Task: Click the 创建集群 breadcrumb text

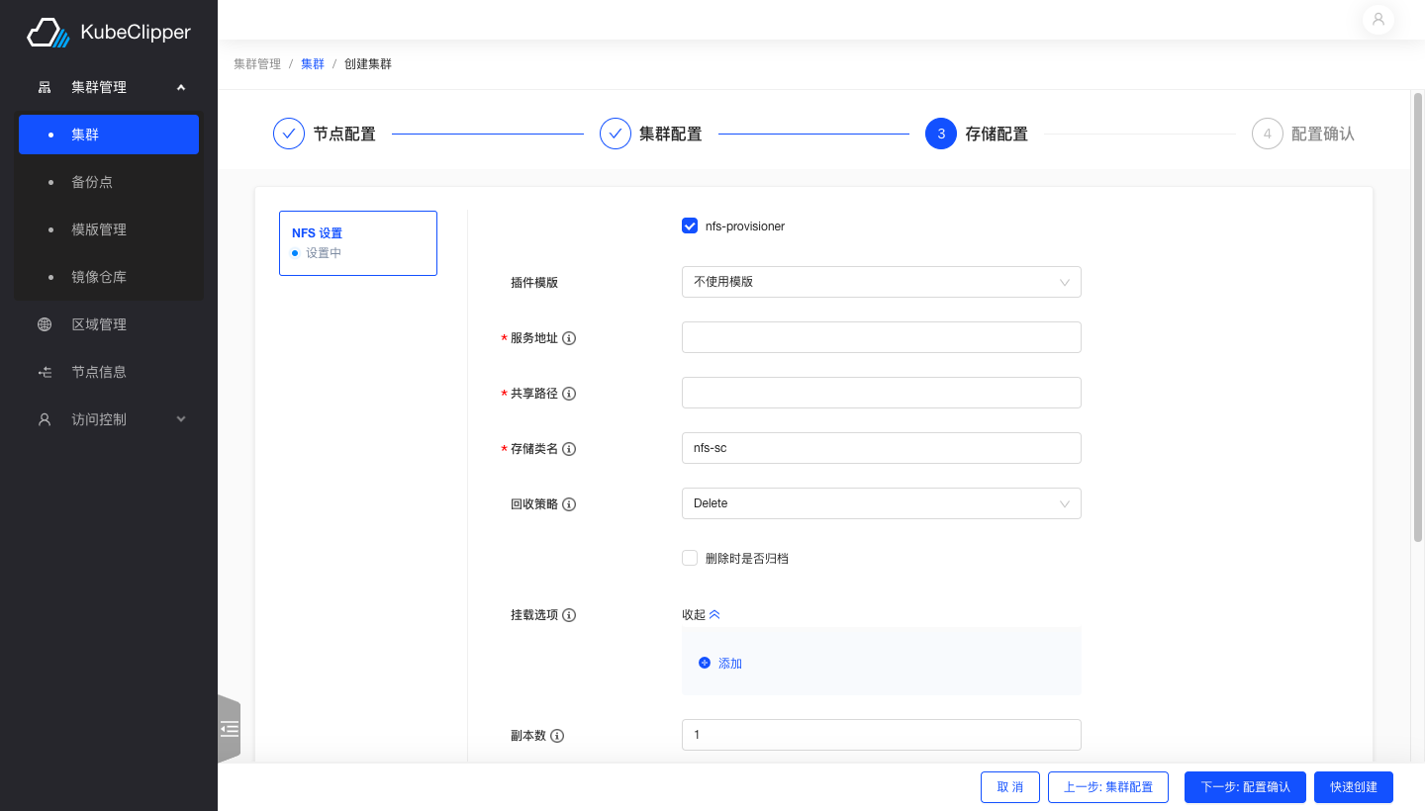Action: 368,64
